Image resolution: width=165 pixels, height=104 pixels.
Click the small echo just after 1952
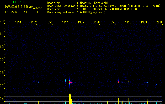(38, 82)
